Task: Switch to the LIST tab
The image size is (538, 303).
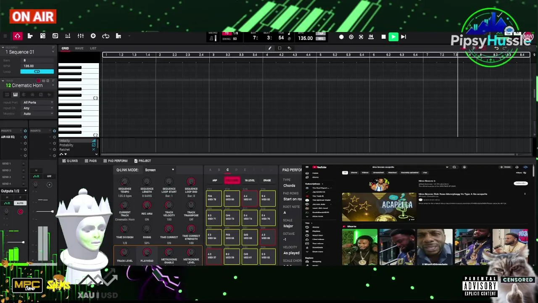Action: coord(93,48)
